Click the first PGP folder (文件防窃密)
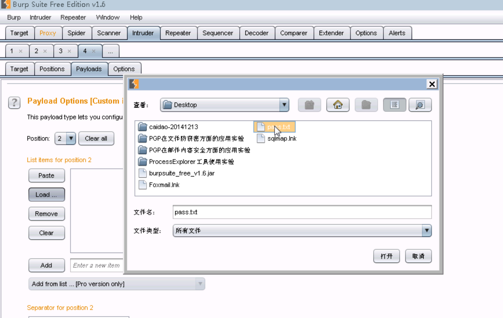 pyautogui.click(x=191, y=138)
